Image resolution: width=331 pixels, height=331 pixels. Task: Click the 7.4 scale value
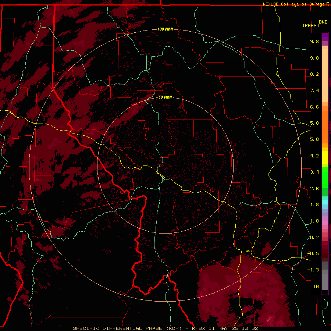[x=314, y=90]
